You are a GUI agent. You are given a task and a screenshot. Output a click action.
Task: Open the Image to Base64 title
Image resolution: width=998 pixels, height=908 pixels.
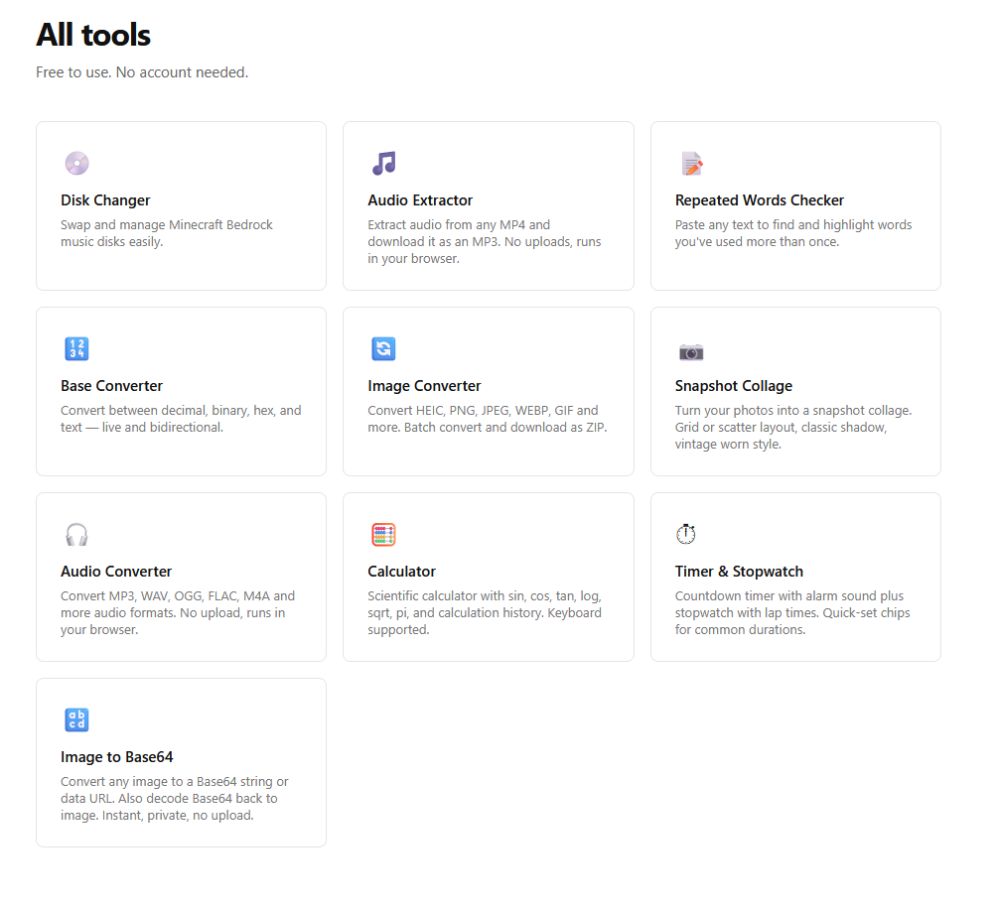pyautogui.click(x=117, y=757)
